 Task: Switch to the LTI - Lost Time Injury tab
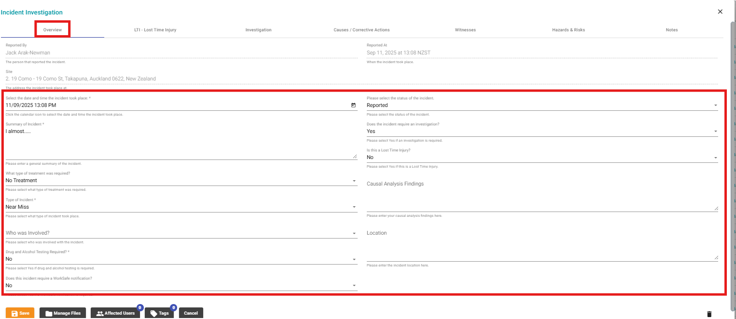tap(155, 30)
